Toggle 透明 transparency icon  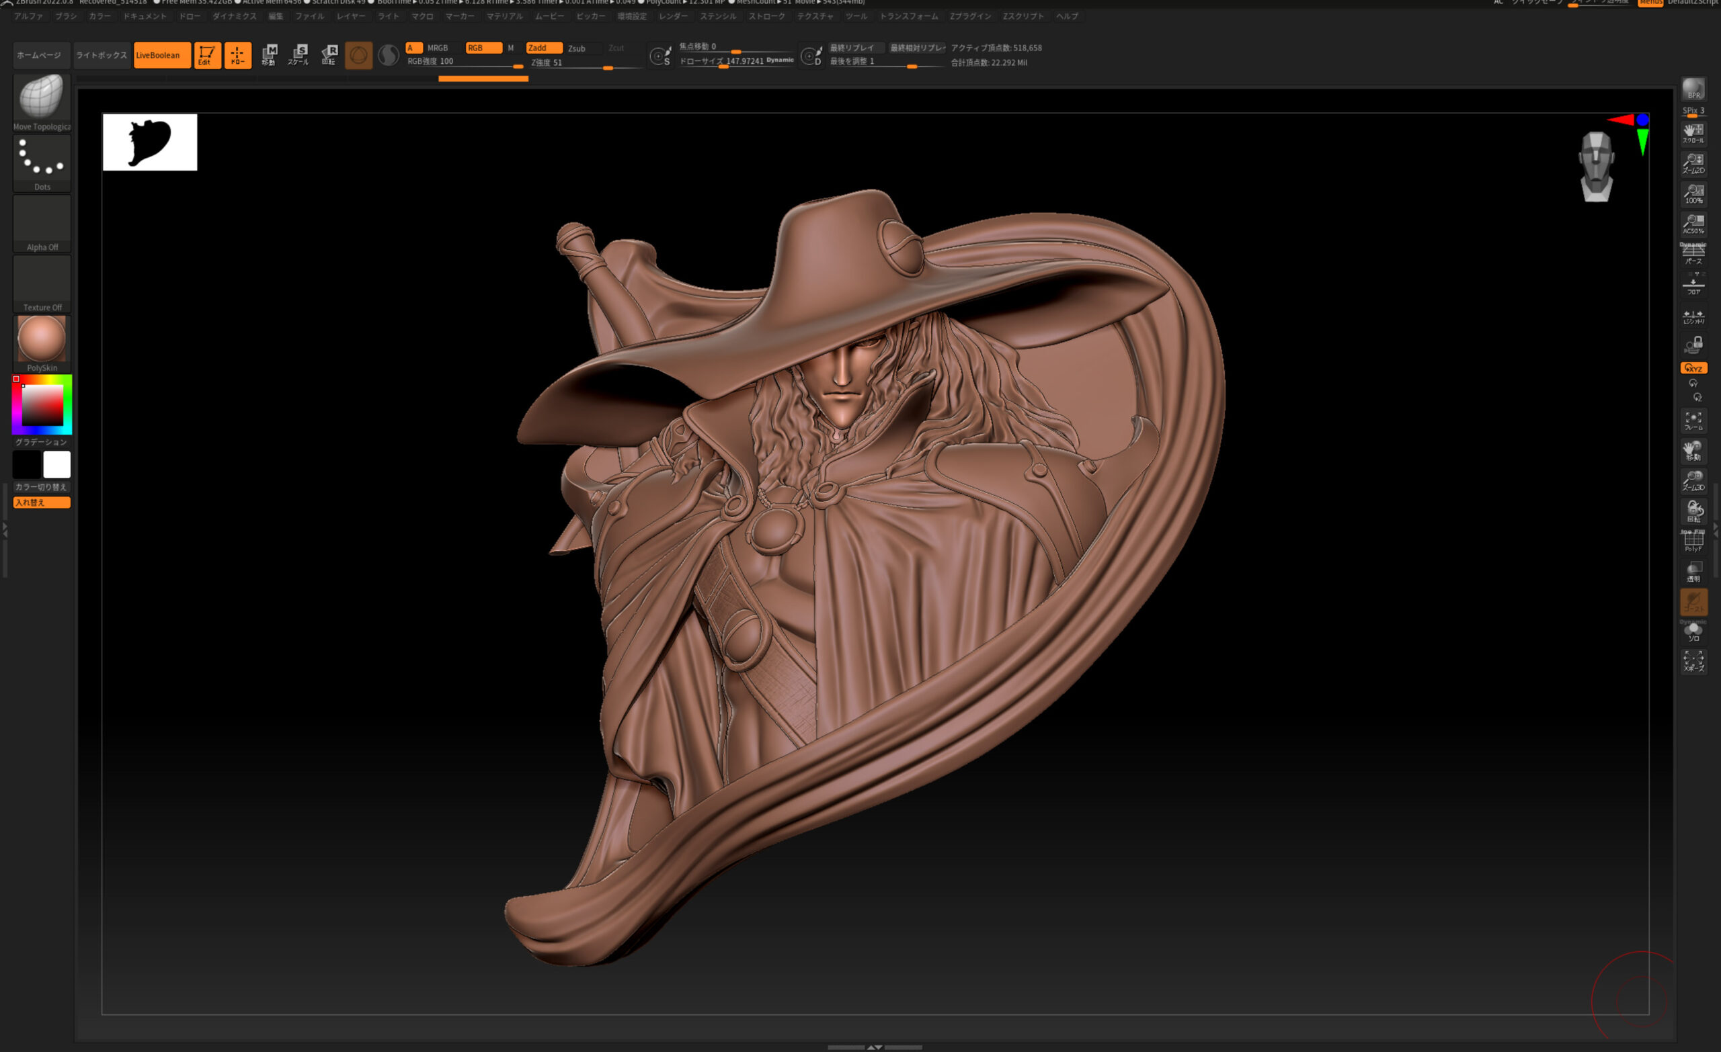coord(1693,572)
